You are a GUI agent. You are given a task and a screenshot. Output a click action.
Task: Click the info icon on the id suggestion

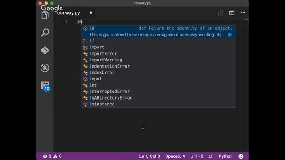click(x=230, y=35)
